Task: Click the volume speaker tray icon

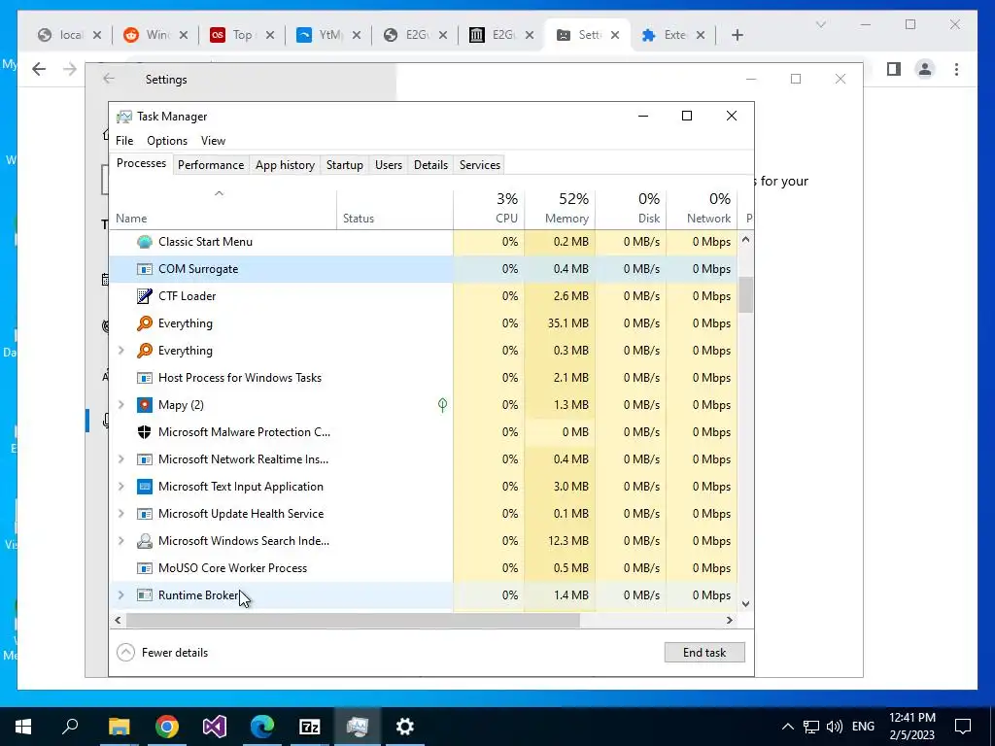Action: pos(835,727)
